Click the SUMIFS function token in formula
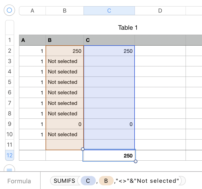 point(64,181)
